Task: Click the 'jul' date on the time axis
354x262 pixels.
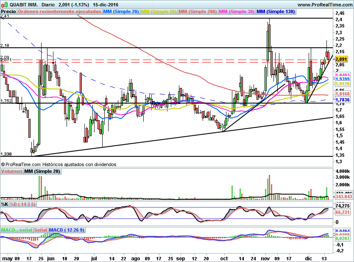Action: [x=94, y=258]
